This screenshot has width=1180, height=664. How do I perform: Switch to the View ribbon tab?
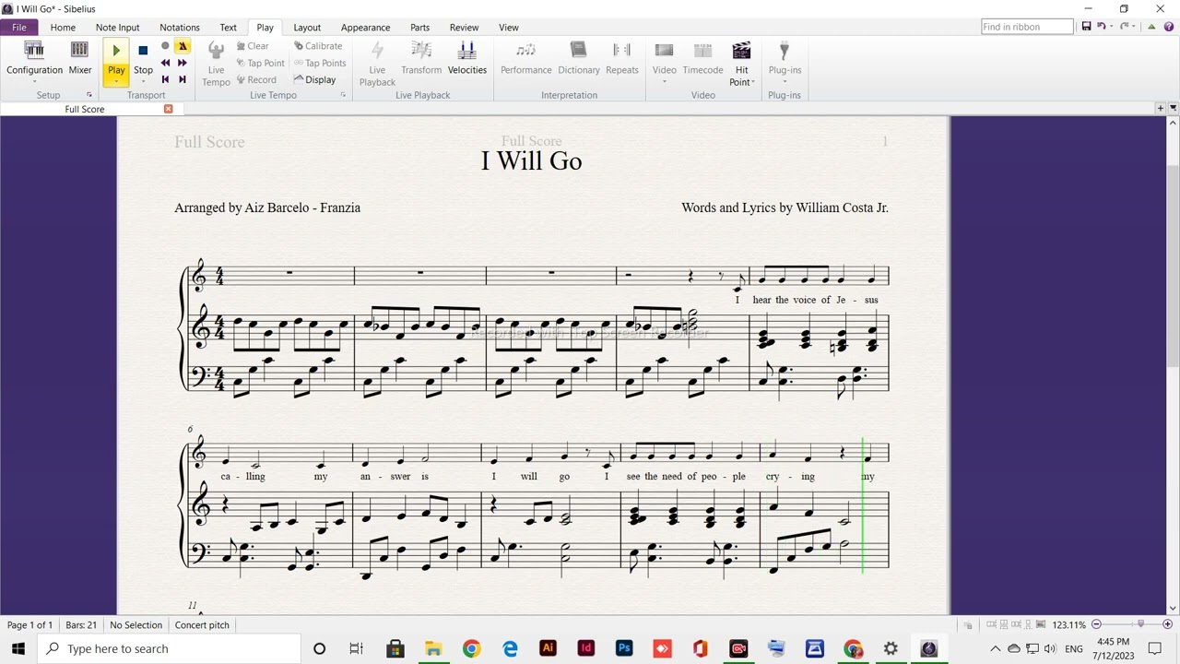click(509, 27)
